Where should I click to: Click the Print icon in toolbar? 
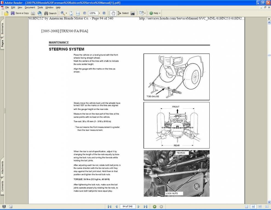33,13
